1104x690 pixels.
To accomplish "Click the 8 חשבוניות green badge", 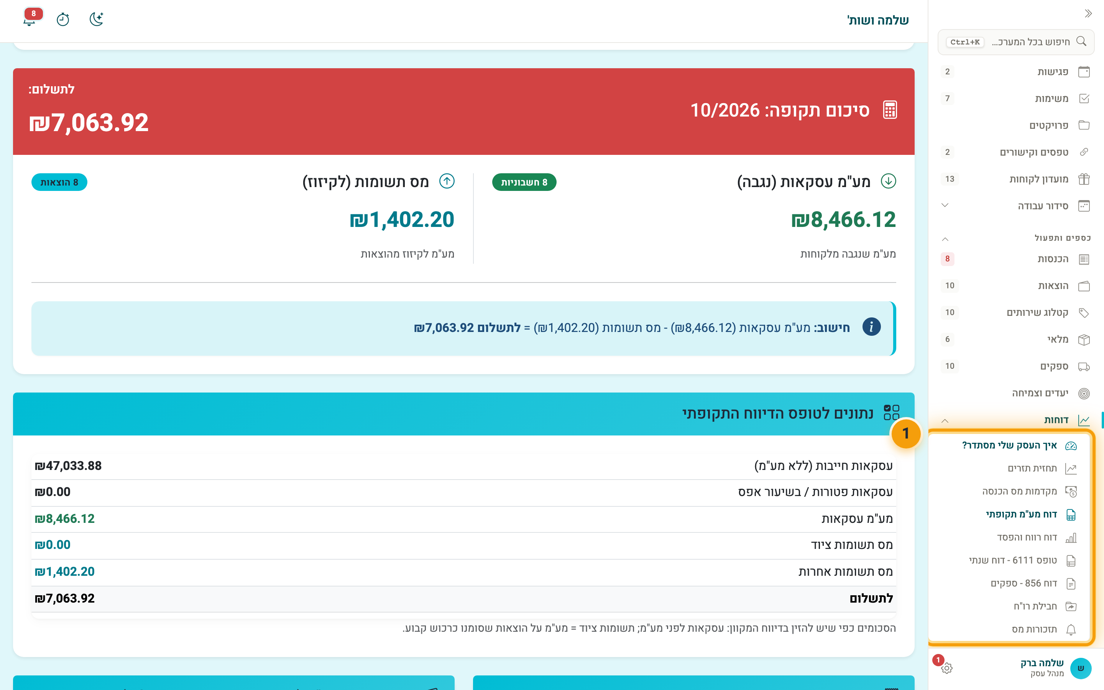I will (524, 182).
